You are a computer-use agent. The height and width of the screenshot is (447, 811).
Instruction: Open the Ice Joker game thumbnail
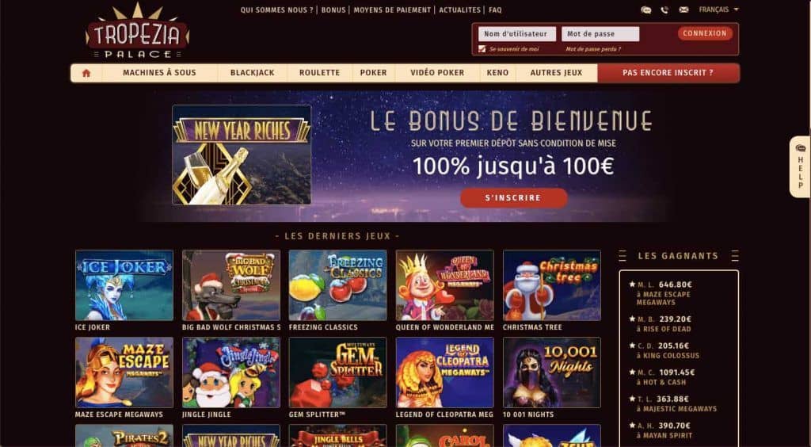coord(124,285)
